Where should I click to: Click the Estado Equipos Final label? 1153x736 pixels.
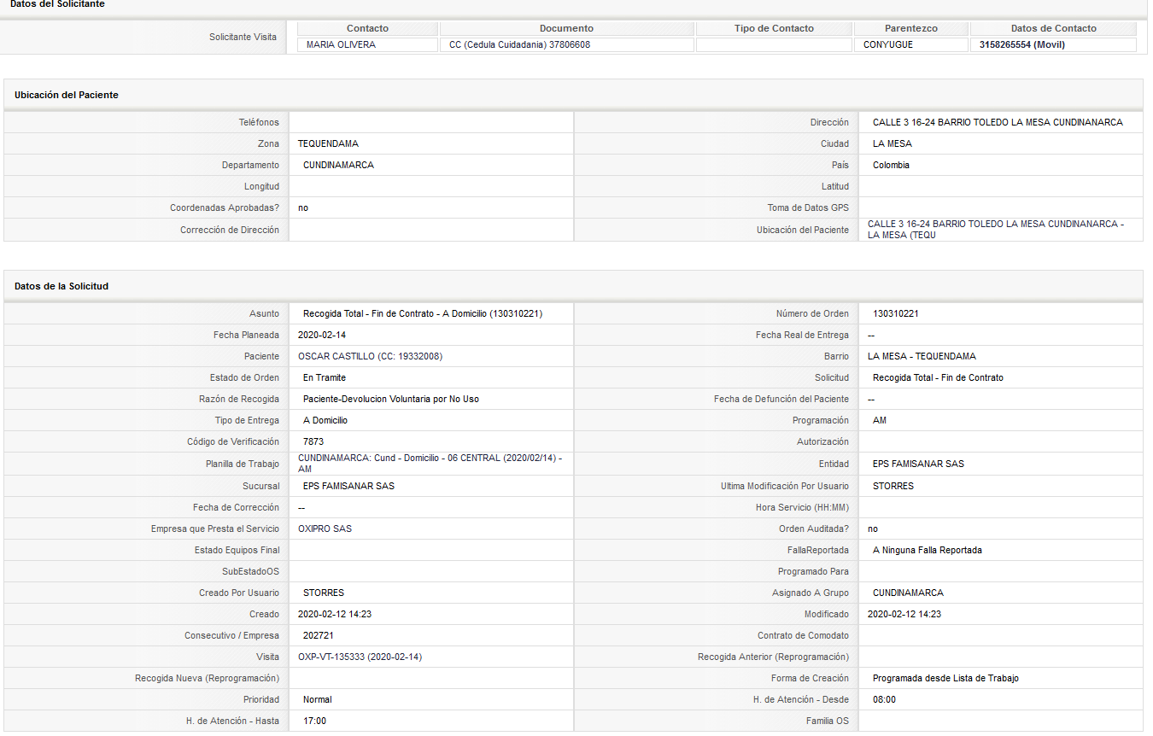pos(237,550)
